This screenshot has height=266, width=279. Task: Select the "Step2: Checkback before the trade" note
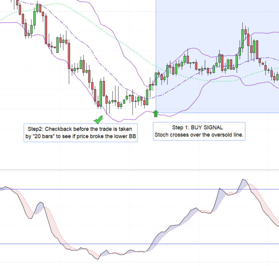click(x=81, y=133)
